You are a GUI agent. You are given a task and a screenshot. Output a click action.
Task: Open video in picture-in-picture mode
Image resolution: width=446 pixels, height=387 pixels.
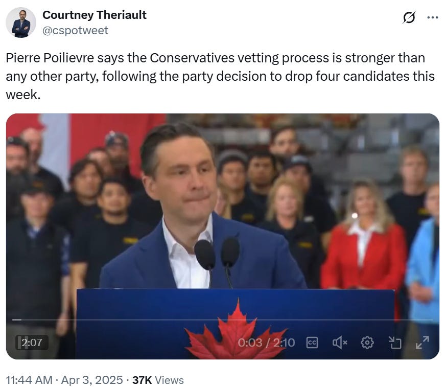click(x=395, y=343)
